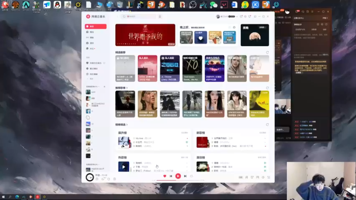Click inside the music search field

coord(138,16)
